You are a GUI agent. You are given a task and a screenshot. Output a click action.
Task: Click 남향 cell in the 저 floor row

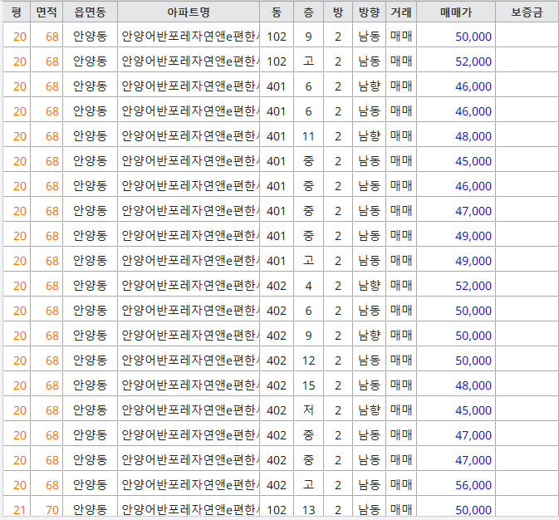[x=370, y=410]
